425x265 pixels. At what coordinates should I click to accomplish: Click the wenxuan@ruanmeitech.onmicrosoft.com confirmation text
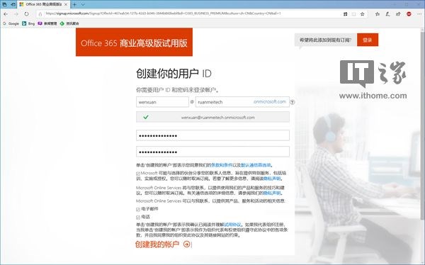click(x=218, y=118)
